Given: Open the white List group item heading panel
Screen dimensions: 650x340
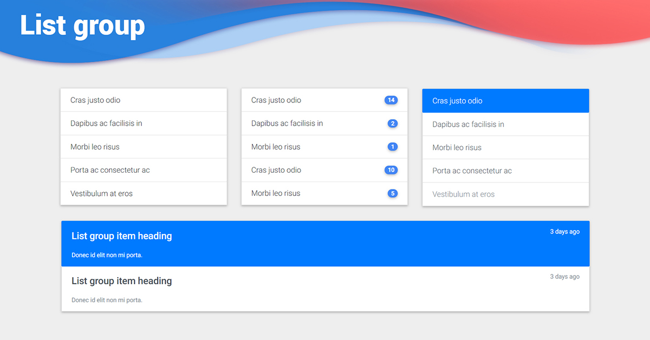Looking at the screenshot, I should pos(325,288).
